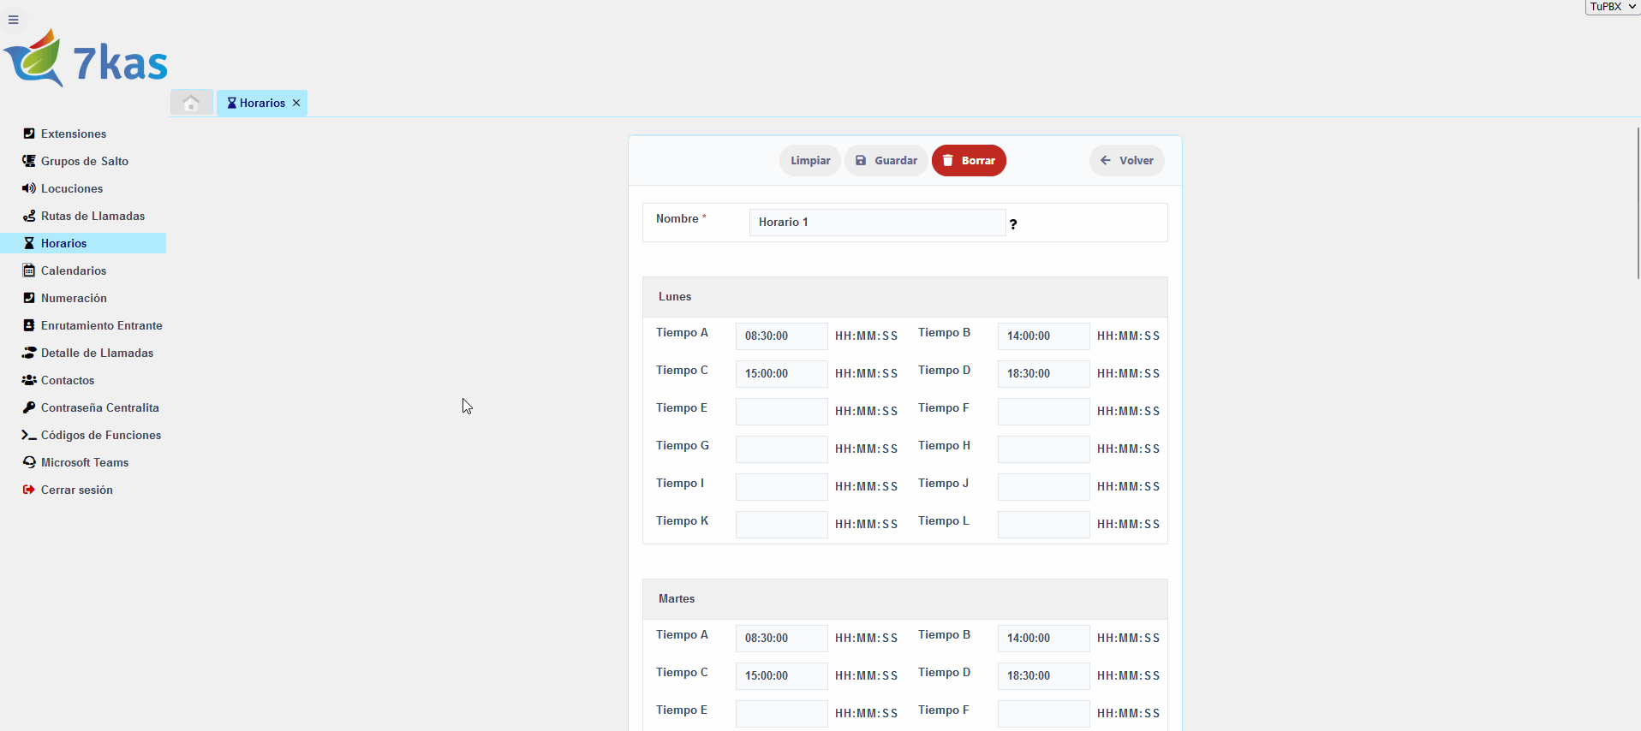Click the Volver back button
The height and width of the screenshot is (731, 1641).
coord(1126,160)
